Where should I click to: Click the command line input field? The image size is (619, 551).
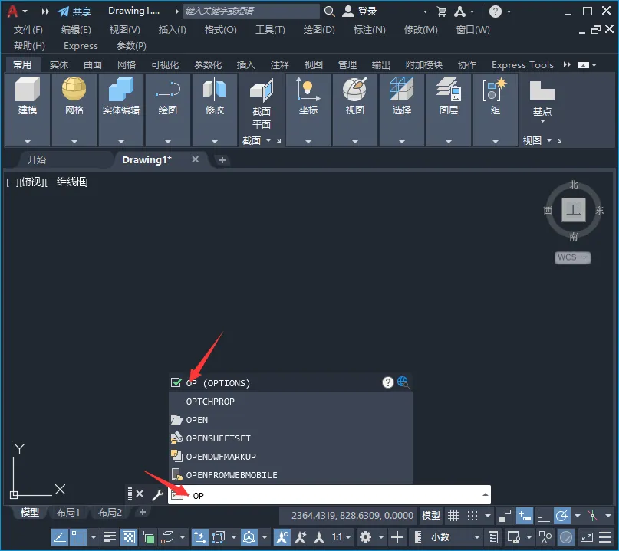pyautogui.click(x=329, y=494)
